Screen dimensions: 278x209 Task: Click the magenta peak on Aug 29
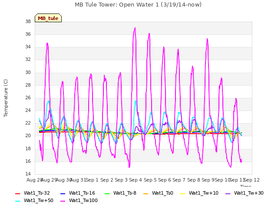(47, 43)
